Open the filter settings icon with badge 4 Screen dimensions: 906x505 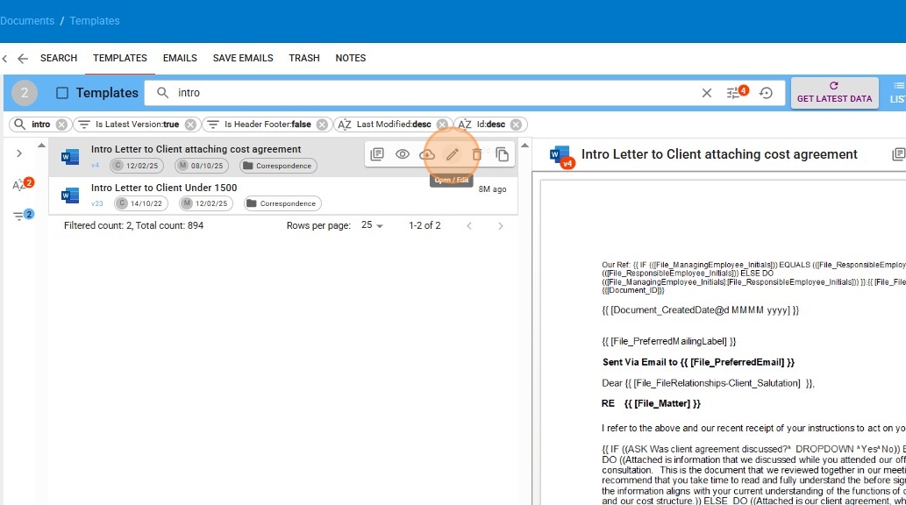point(735,93)
